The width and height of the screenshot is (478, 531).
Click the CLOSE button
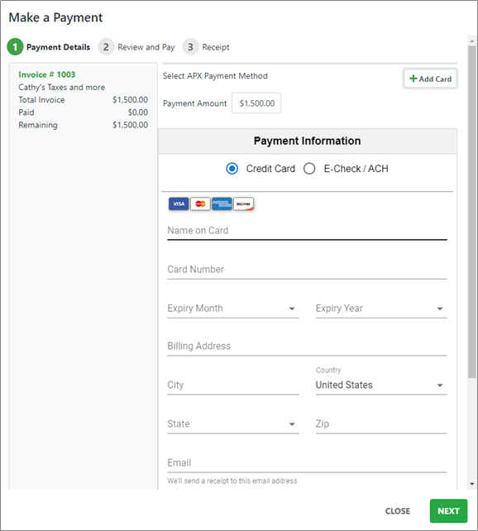[398, 510]
